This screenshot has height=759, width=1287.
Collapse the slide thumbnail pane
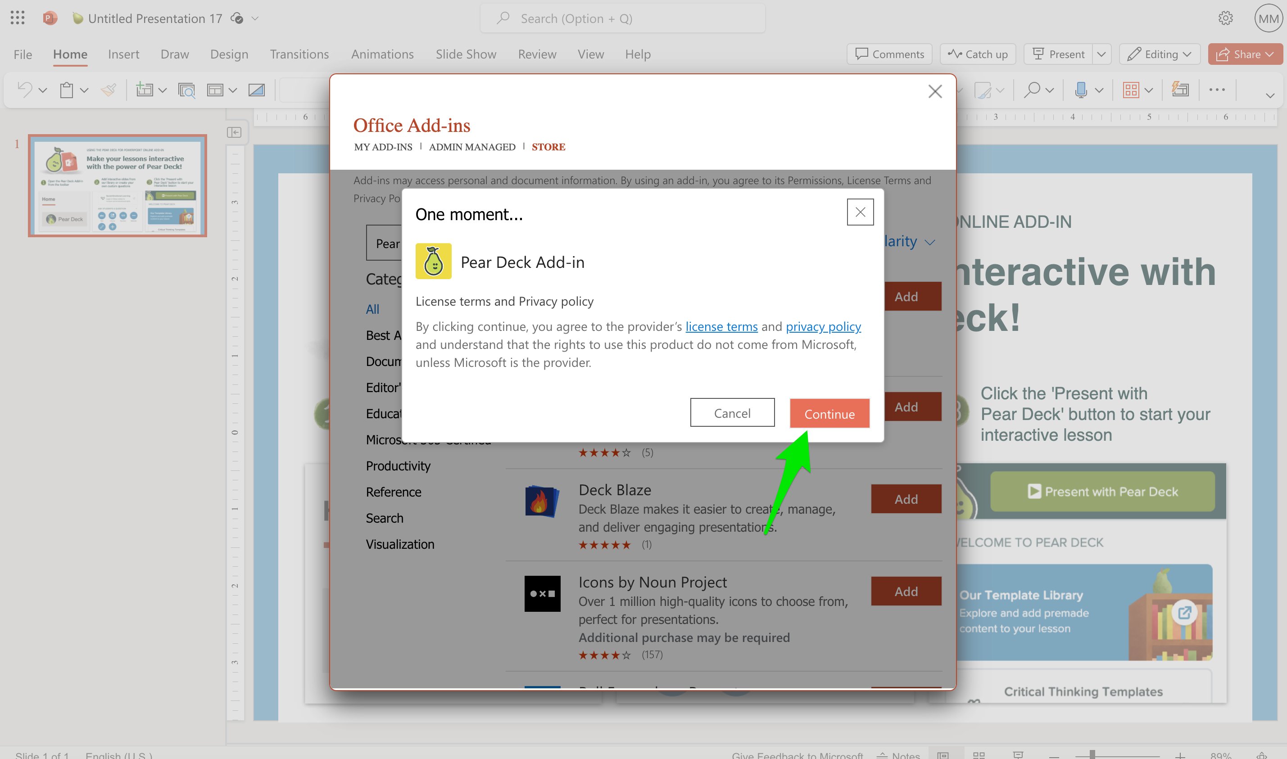point(234,132)
